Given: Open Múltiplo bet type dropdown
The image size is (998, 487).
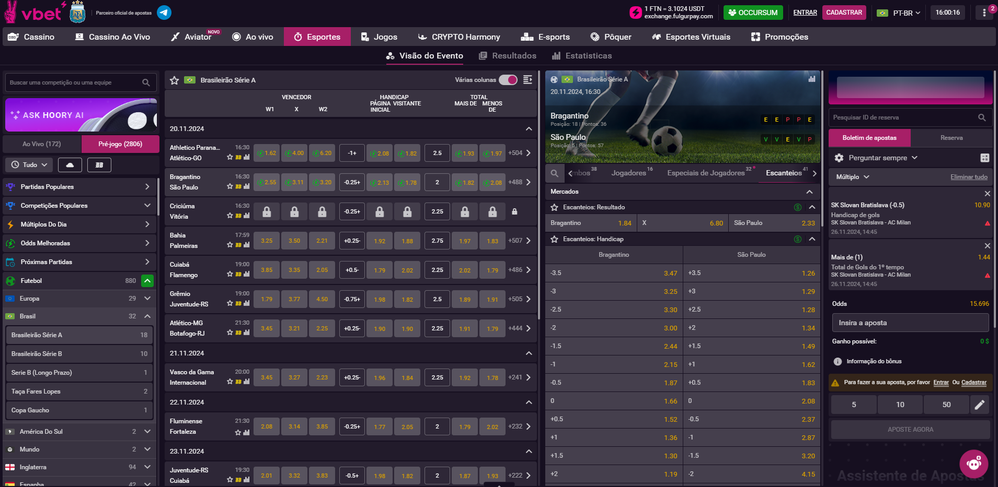Looking at the screenshot, I should pyautogui.click(x=853, y=177).
